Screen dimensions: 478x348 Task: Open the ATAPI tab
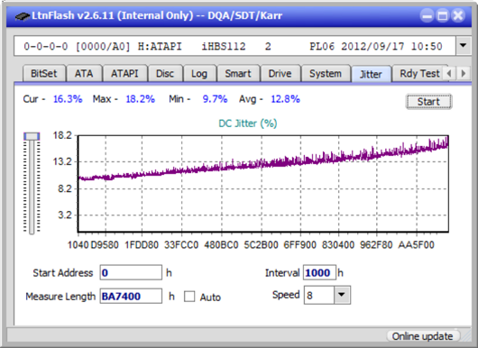click(124, 73)
